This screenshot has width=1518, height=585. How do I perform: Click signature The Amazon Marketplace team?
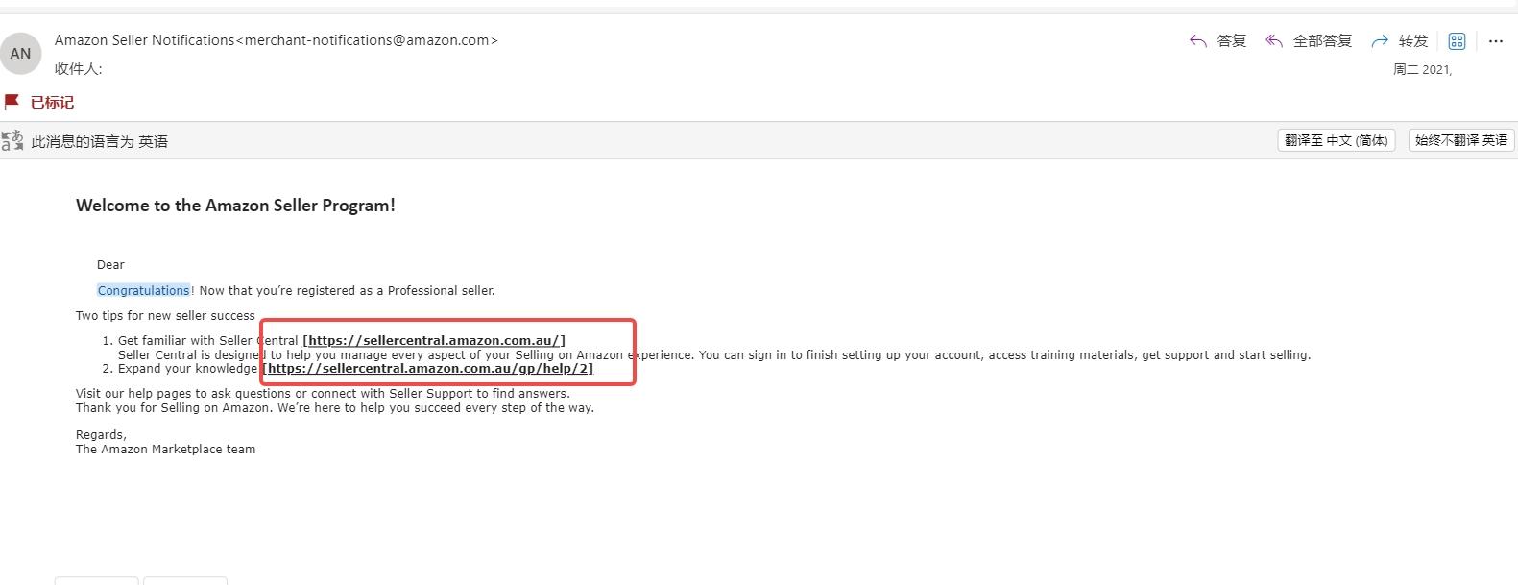tap(165, 450)
